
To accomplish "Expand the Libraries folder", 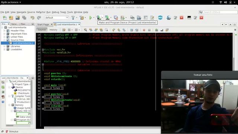I will (4, 46).
